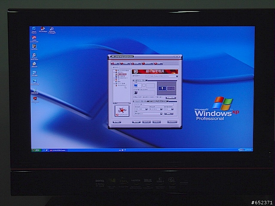The height and width of the screenshot is (206, 275).
Task: Expand the Avivo Video tree node
Action: 114,84
